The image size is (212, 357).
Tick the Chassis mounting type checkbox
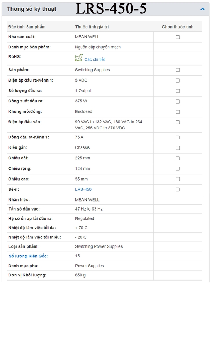tap(178, 148)
